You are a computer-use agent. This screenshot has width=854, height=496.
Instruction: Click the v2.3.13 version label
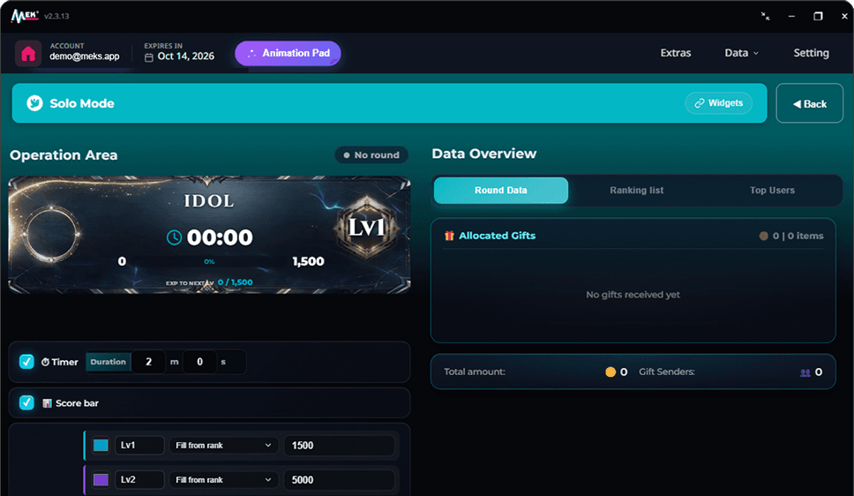click(56, 17)
